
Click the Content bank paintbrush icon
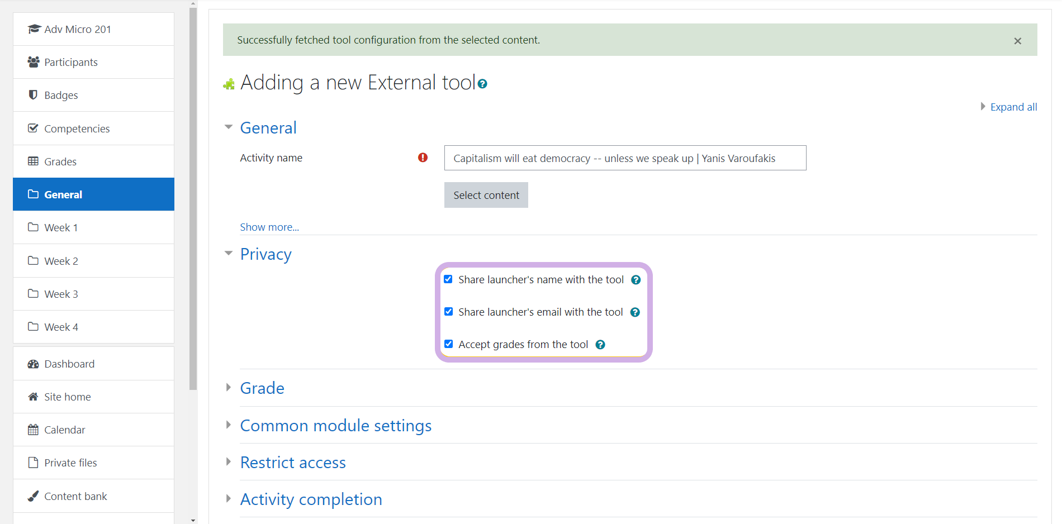click(34, 496)
